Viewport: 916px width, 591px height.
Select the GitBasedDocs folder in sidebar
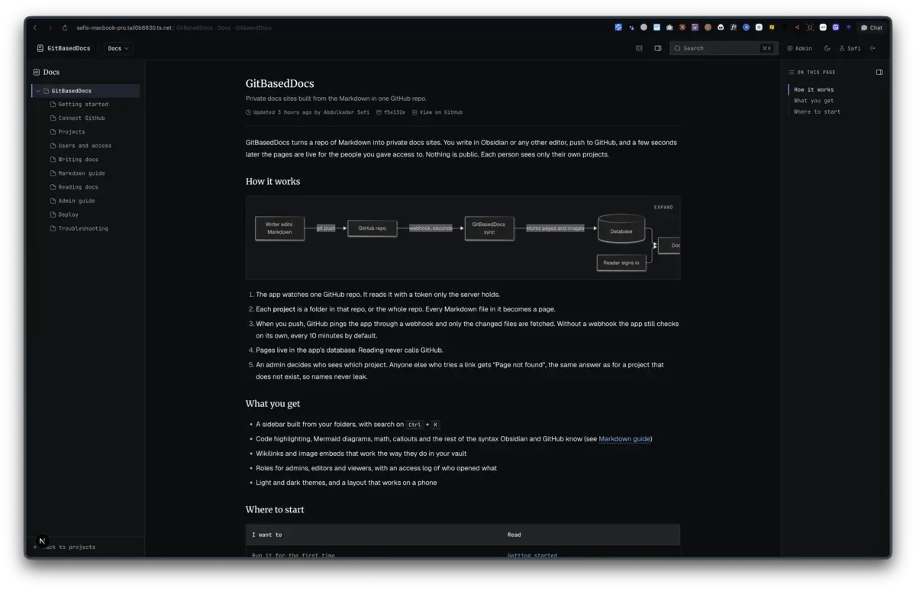[85, 91]
